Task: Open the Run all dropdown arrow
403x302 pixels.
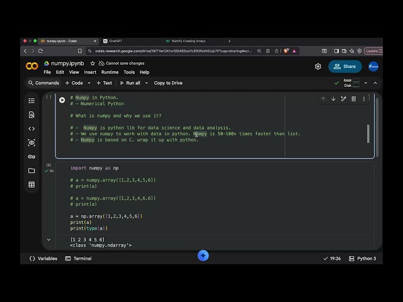Action: pos(147,83)
